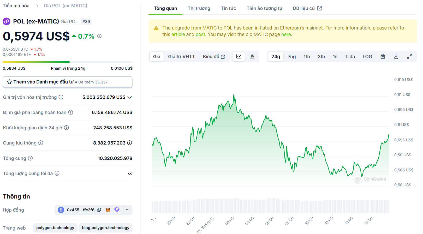Image resolution: width=423 pixels, height=234 pixels.
Task: Select 3th time range
Action: click(x=321, y=56)
